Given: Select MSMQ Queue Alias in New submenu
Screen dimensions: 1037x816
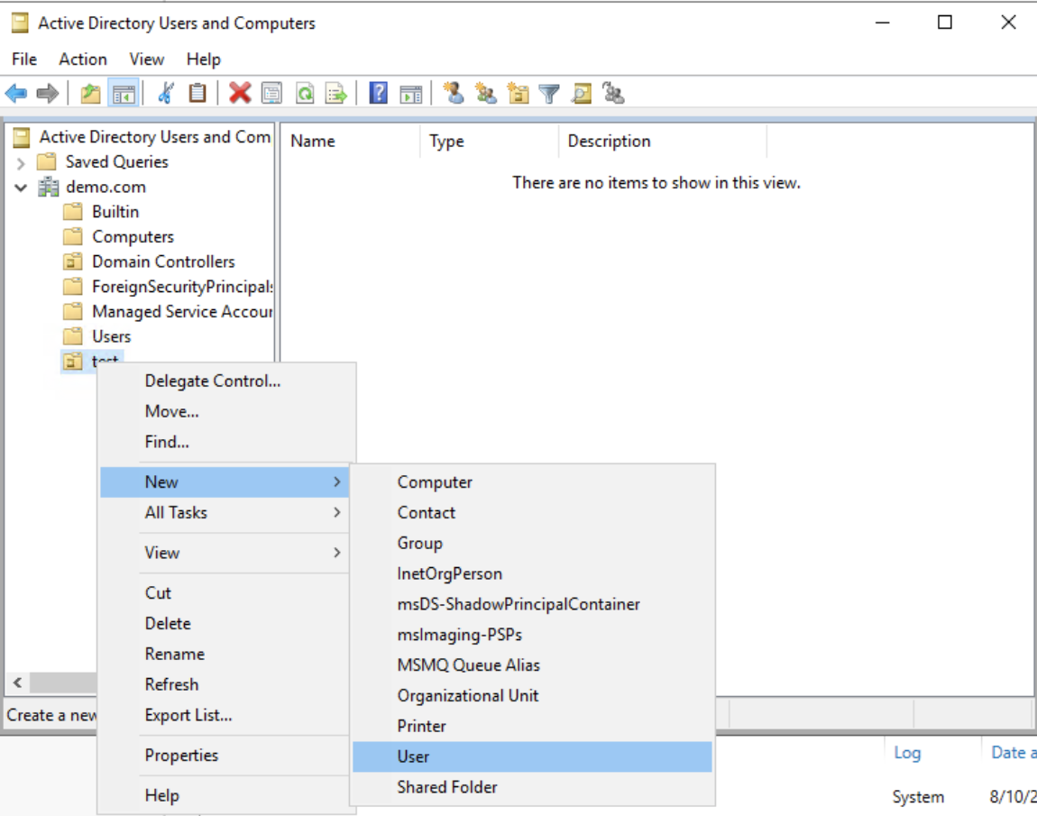Looking at the screenshot, I should (x=532, y=665).
